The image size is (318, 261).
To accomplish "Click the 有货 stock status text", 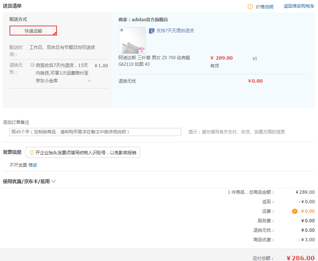I will click(x=214, y=65).
